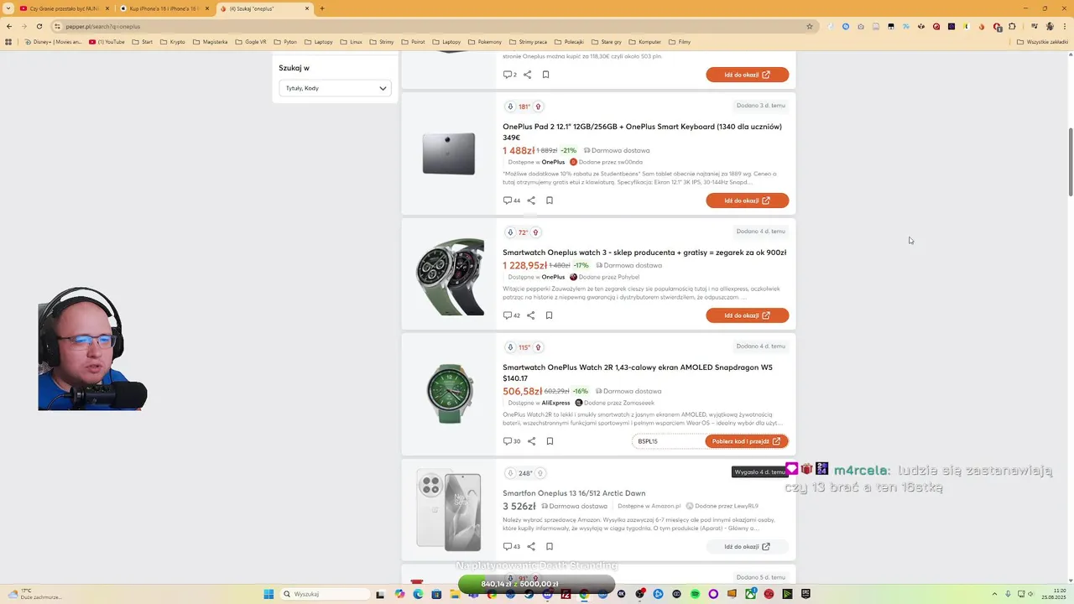Bookmark this page with the star icon
This screenshot has width=1074, height=604.
tap(810, 26)
